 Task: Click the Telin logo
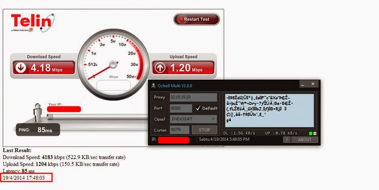33,22
